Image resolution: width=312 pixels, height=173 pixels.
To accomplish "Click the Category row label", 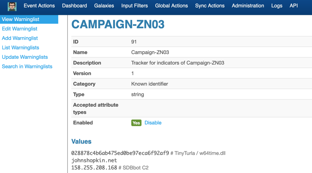I will (x=84, y=84).
